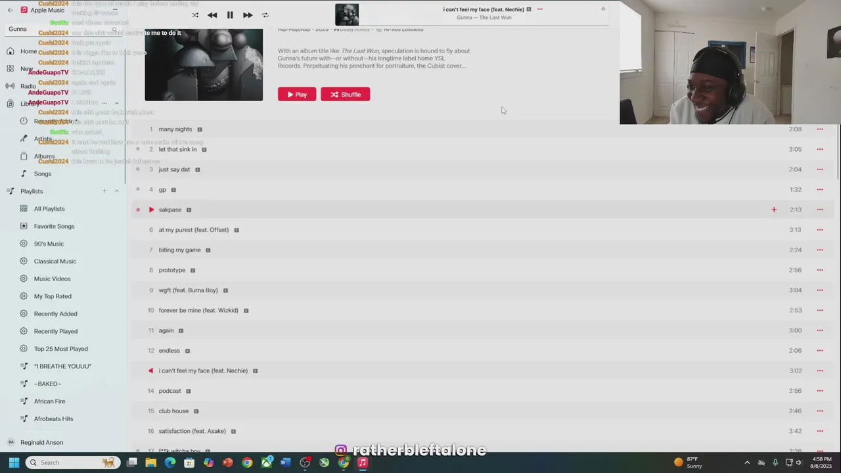The image size is (841, 473).
Task: Favorite the now playing song with star
Action: (603, 9)
